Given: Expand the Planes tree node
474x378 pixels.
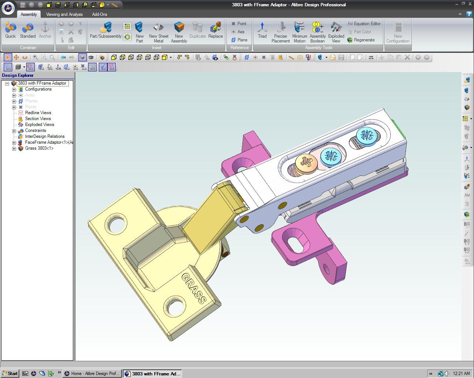Looking at the screenshot, I should [14, 102].
